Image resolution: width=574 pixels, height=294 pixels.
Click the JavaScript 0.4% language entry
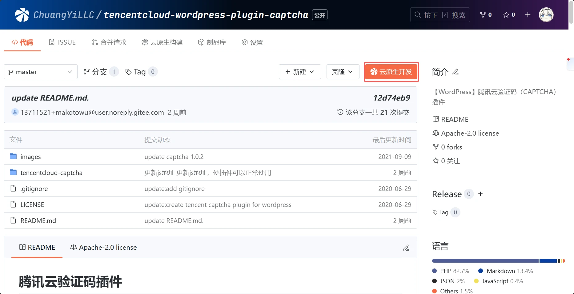[x=499, y=281]
